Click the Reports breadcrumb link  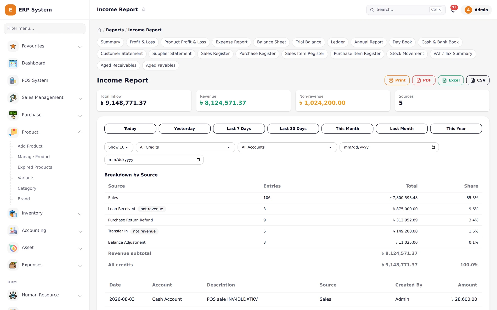coord(115,30)
